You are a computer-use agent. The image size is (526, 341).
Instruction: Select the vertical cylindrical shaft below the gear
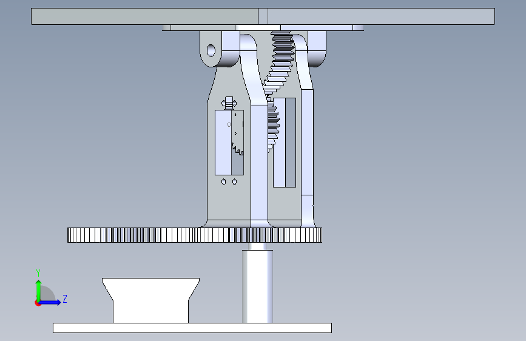258,285
